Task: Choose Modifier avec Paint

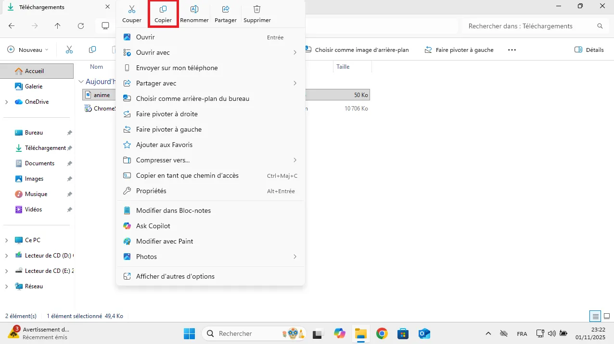Action: click(x=165, y=241)
